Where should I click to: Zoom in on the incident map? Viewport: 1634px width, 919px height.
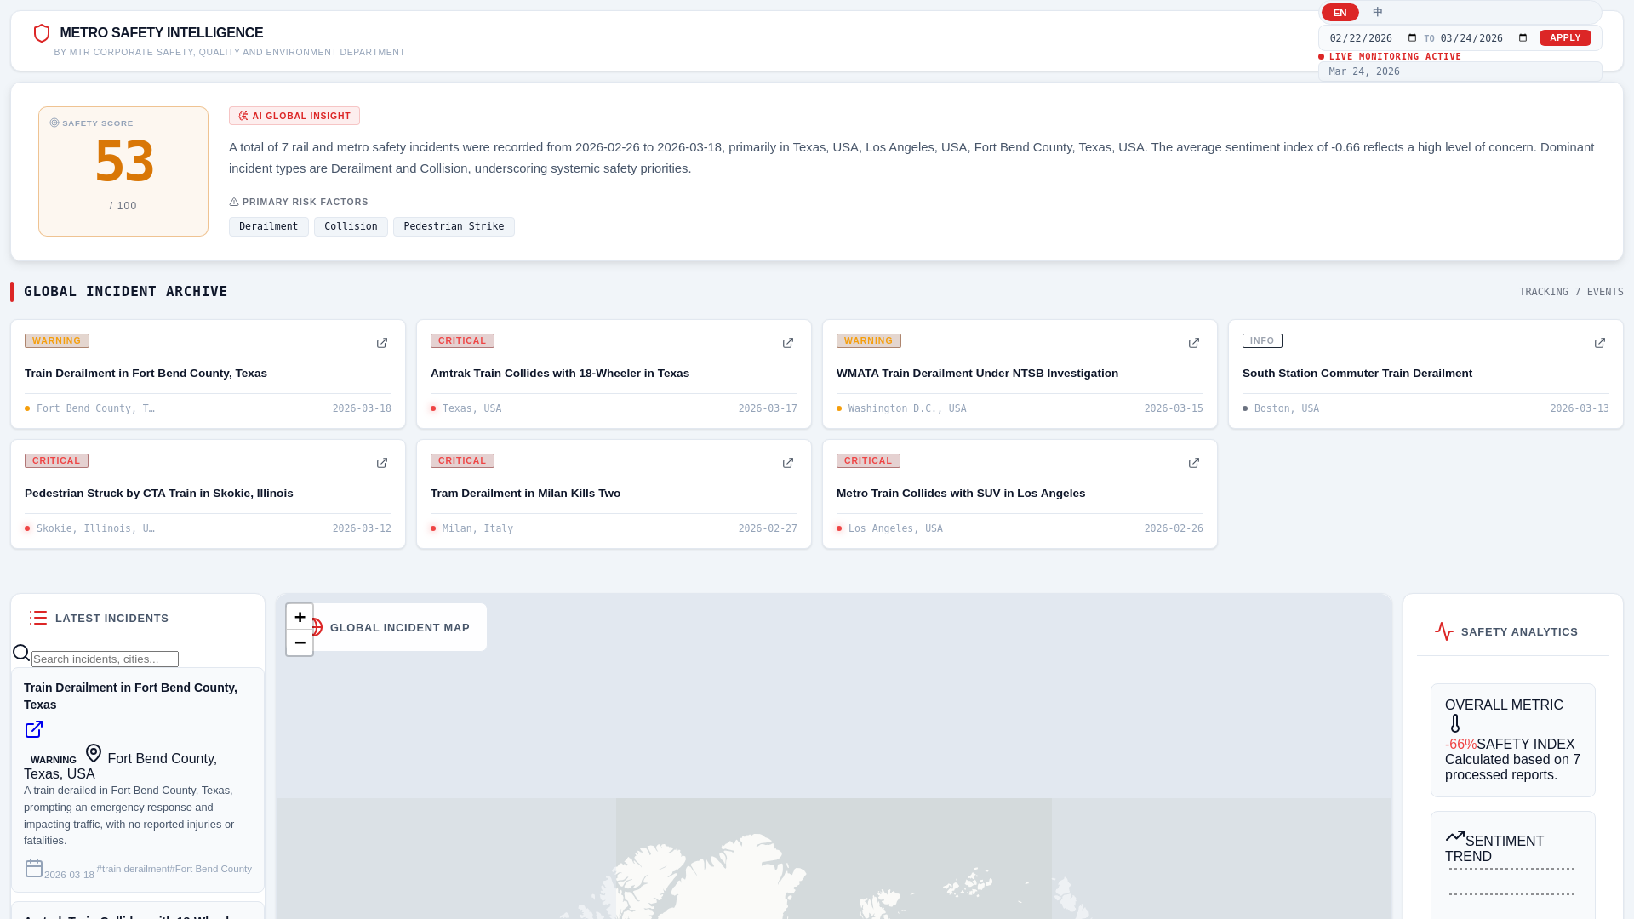click(x=300, y=617)
